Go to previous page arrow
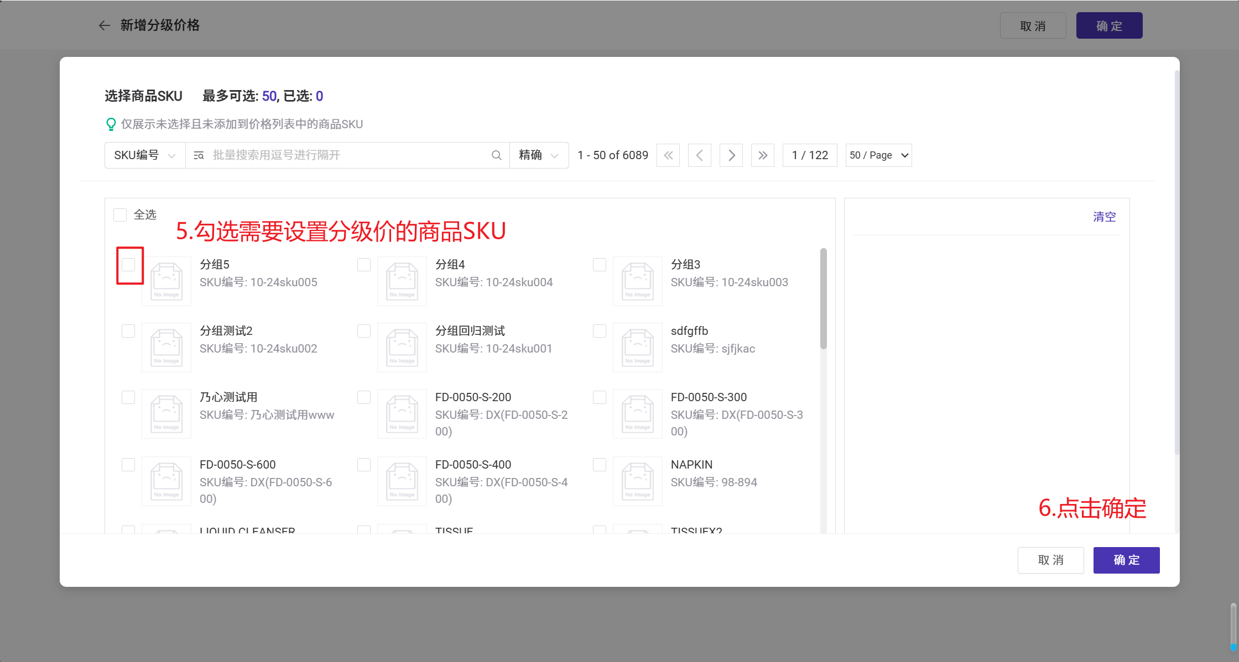 (x=700, y=155)
